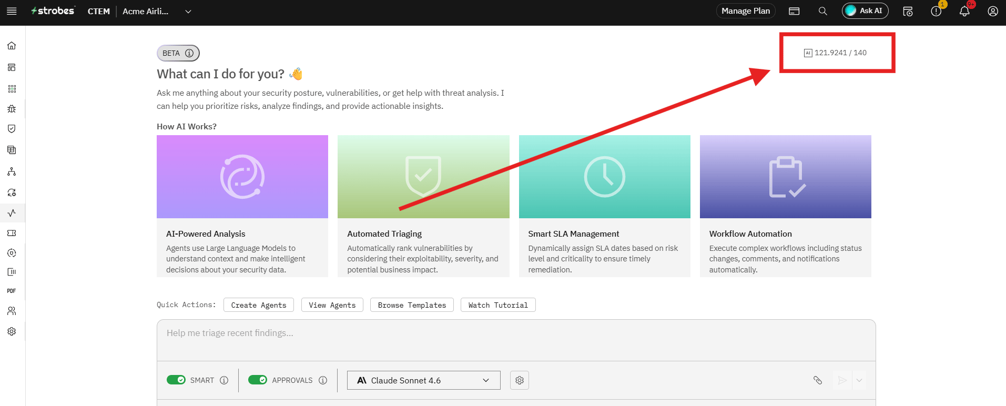Click the alert icon with badge 1
Image resolution: width=1006 pixels, height=406 pixels.
click(936, 11)
